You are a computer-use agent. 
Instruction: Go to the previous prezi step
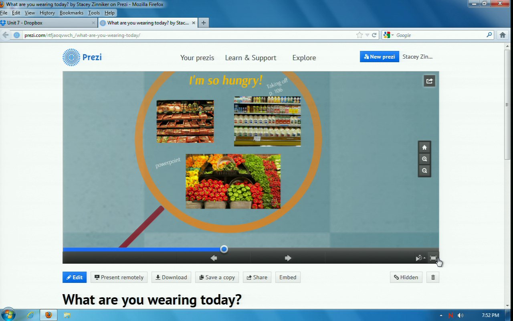[x=214, y=258]
